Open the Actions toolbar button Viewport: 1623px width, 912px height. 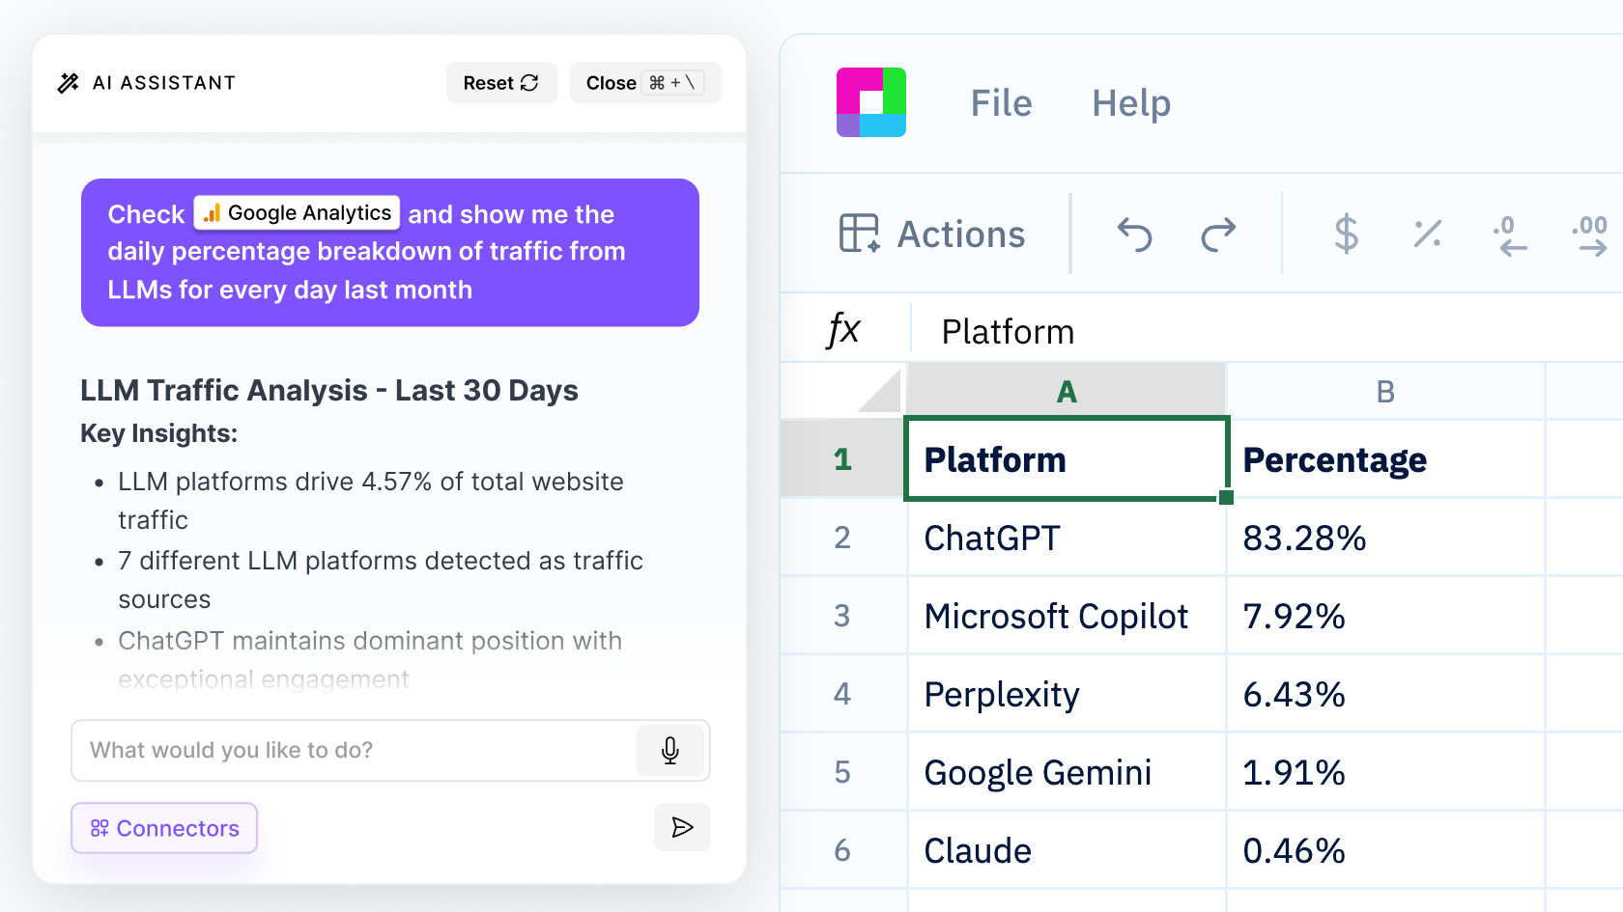click(x=931, y=234)
